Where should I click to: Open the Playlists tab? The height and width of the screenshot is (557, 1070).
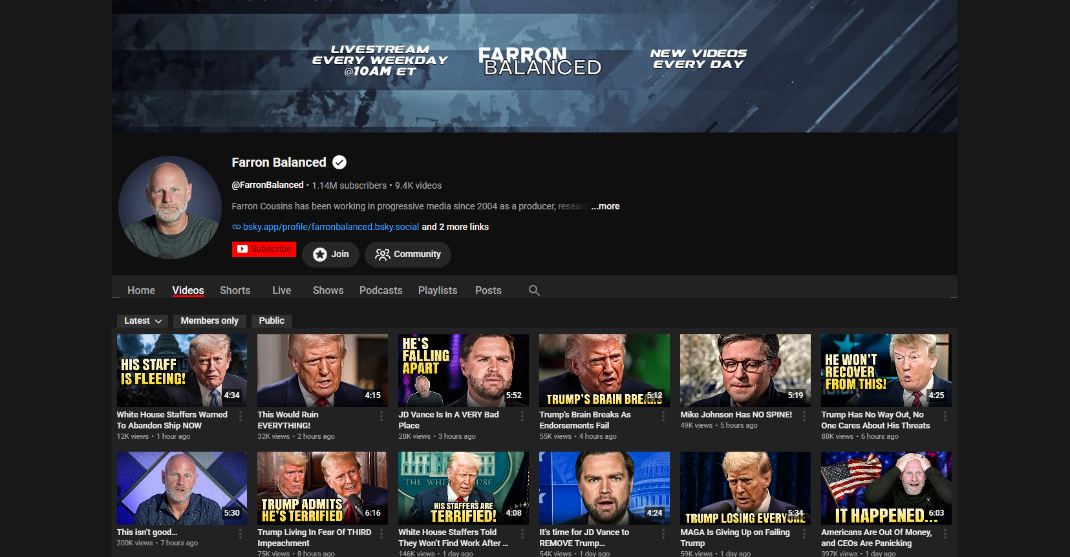point(438,291)
